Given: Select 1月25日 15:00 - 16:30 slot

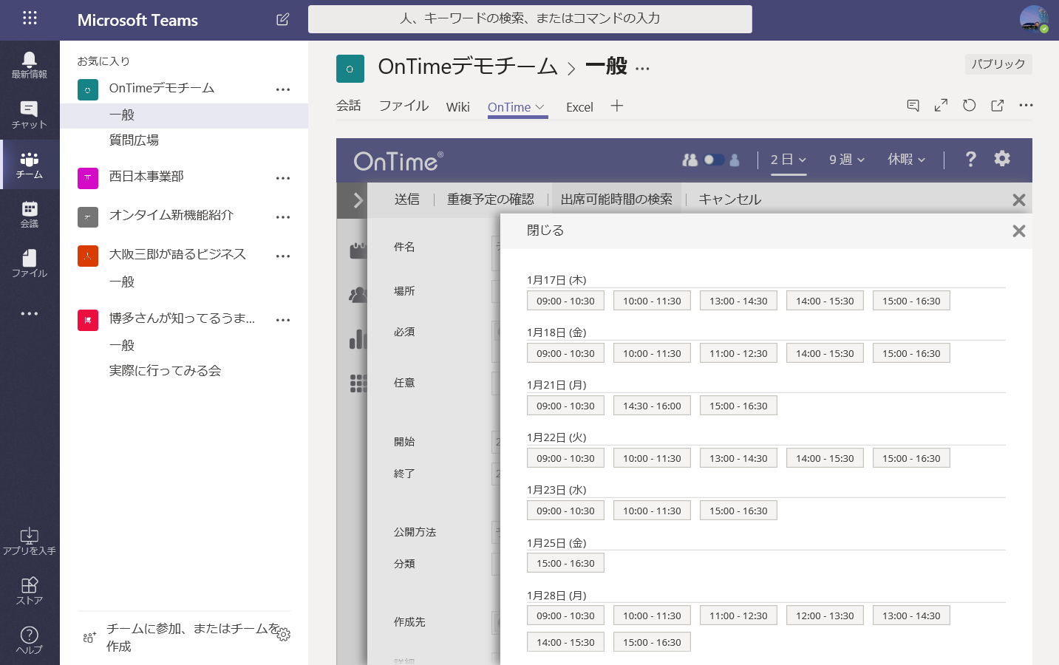Looking at the screenshot, I should 565,563.
